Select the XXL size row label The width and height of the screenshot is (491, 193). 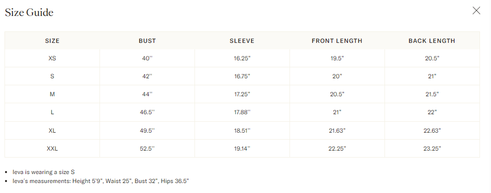[52, 149]
